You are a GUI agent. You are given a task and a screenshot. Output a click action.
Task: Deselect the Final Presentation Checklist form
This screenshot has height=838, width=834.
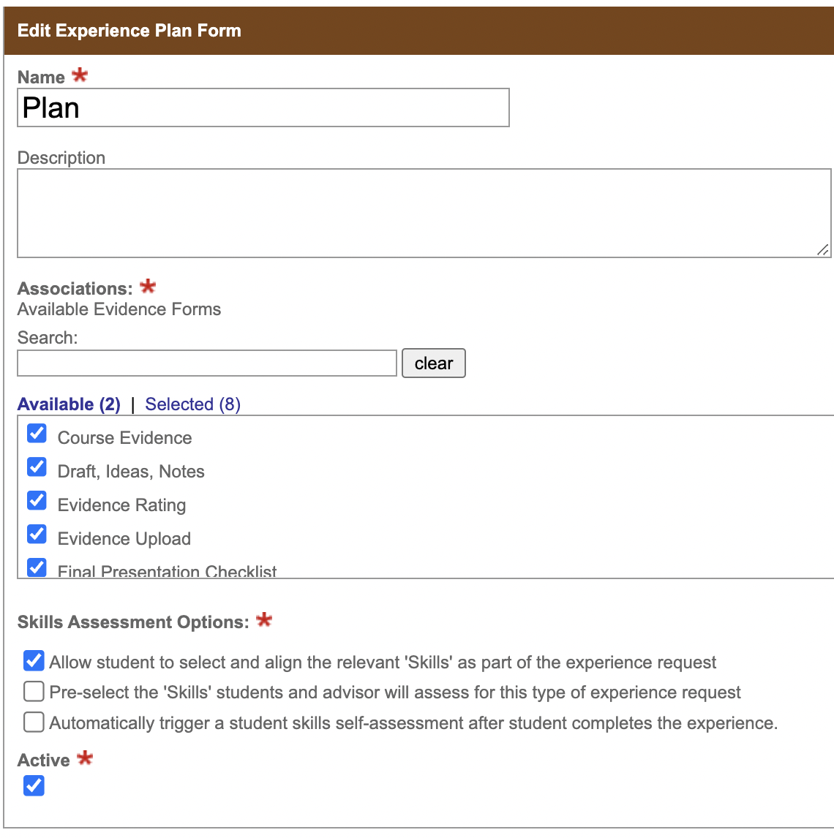(37, 567)
